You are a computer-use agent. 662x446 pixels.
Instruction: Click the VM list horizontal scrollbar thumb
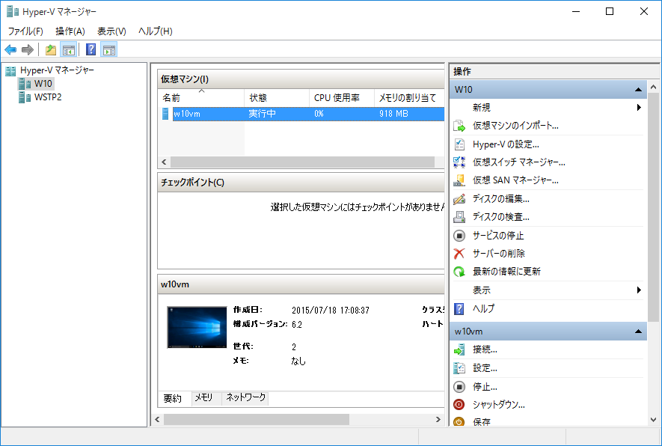coord(302,162)
